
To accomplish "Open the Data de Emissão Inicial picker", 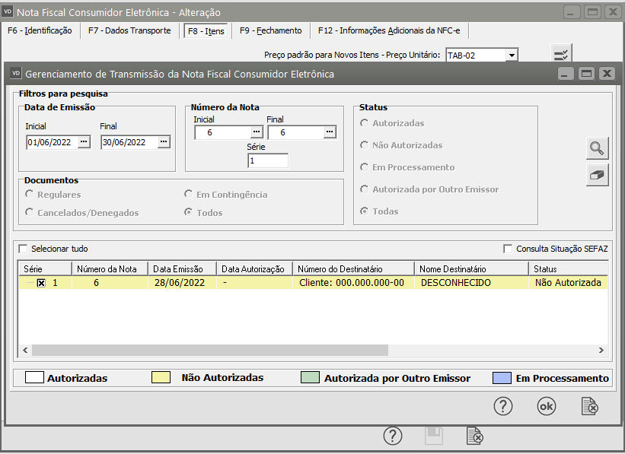I will [84, 142].
